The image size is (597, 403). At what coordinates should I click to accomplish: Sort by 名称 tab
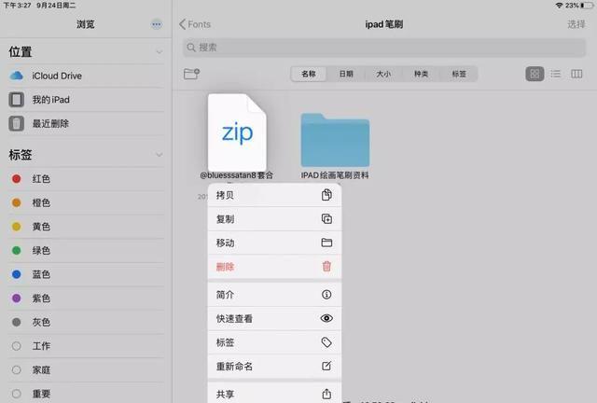309,74
